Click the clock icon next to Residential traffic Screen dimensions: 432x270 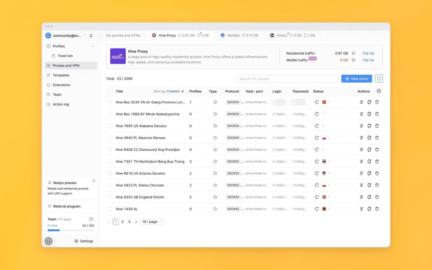[x=354, y=53]
